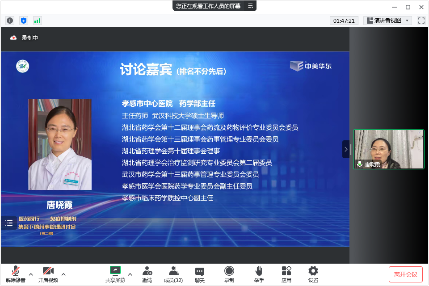429x286 pixels.
Task: Expand audio options arrow beside 解除静音
Action: [31, 274]
